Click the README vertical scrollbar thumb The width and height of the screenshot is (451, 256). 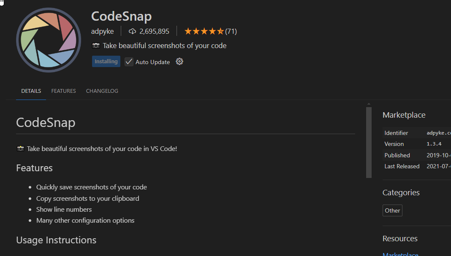click(x=369, y=142)
